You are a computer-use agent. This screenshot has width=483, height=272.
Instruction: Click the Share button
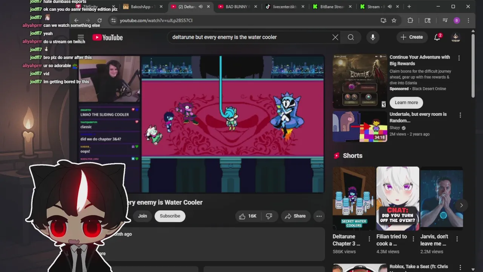(x=295, y=216)
